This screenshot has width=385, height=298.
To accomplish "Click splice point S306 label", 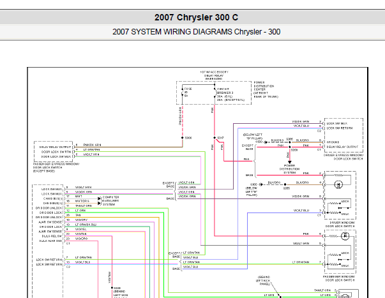I will 188,138.
